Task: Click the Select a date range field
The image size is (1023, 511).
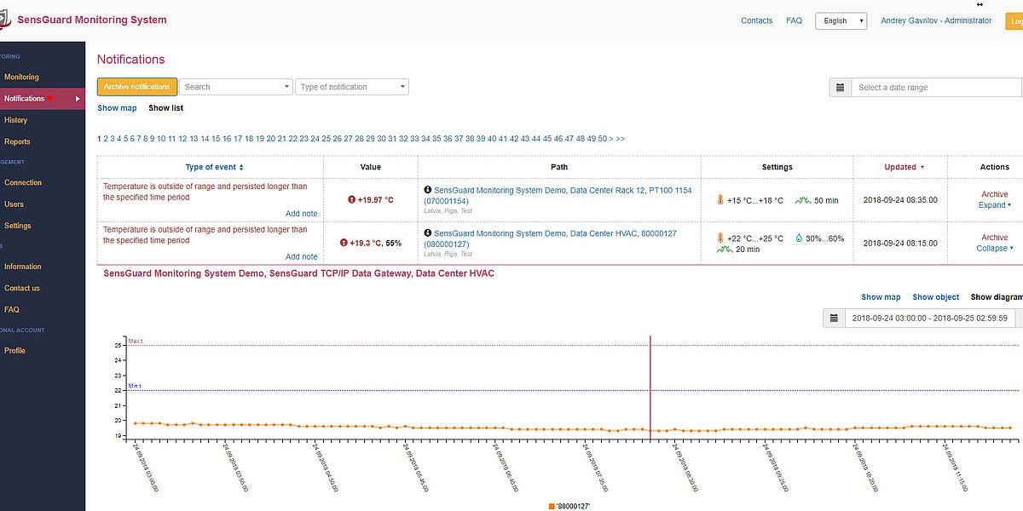Action: click(935, 88)
